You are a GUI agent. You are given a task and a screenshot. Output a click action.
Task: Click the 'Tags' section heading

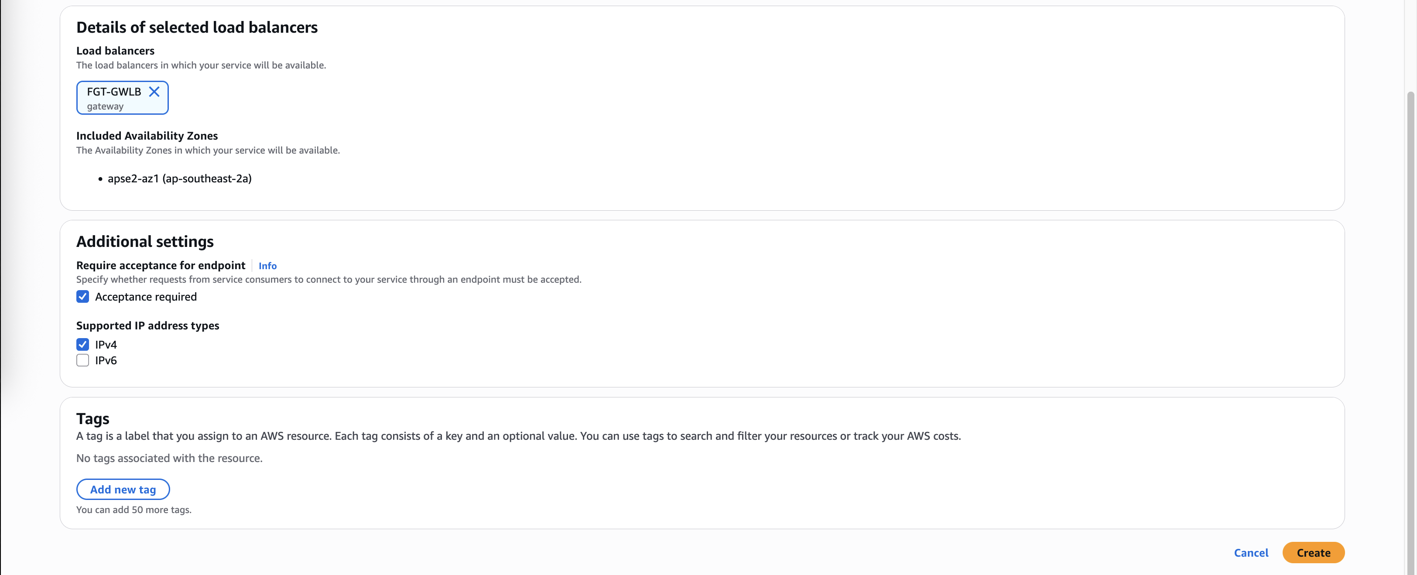92,419
